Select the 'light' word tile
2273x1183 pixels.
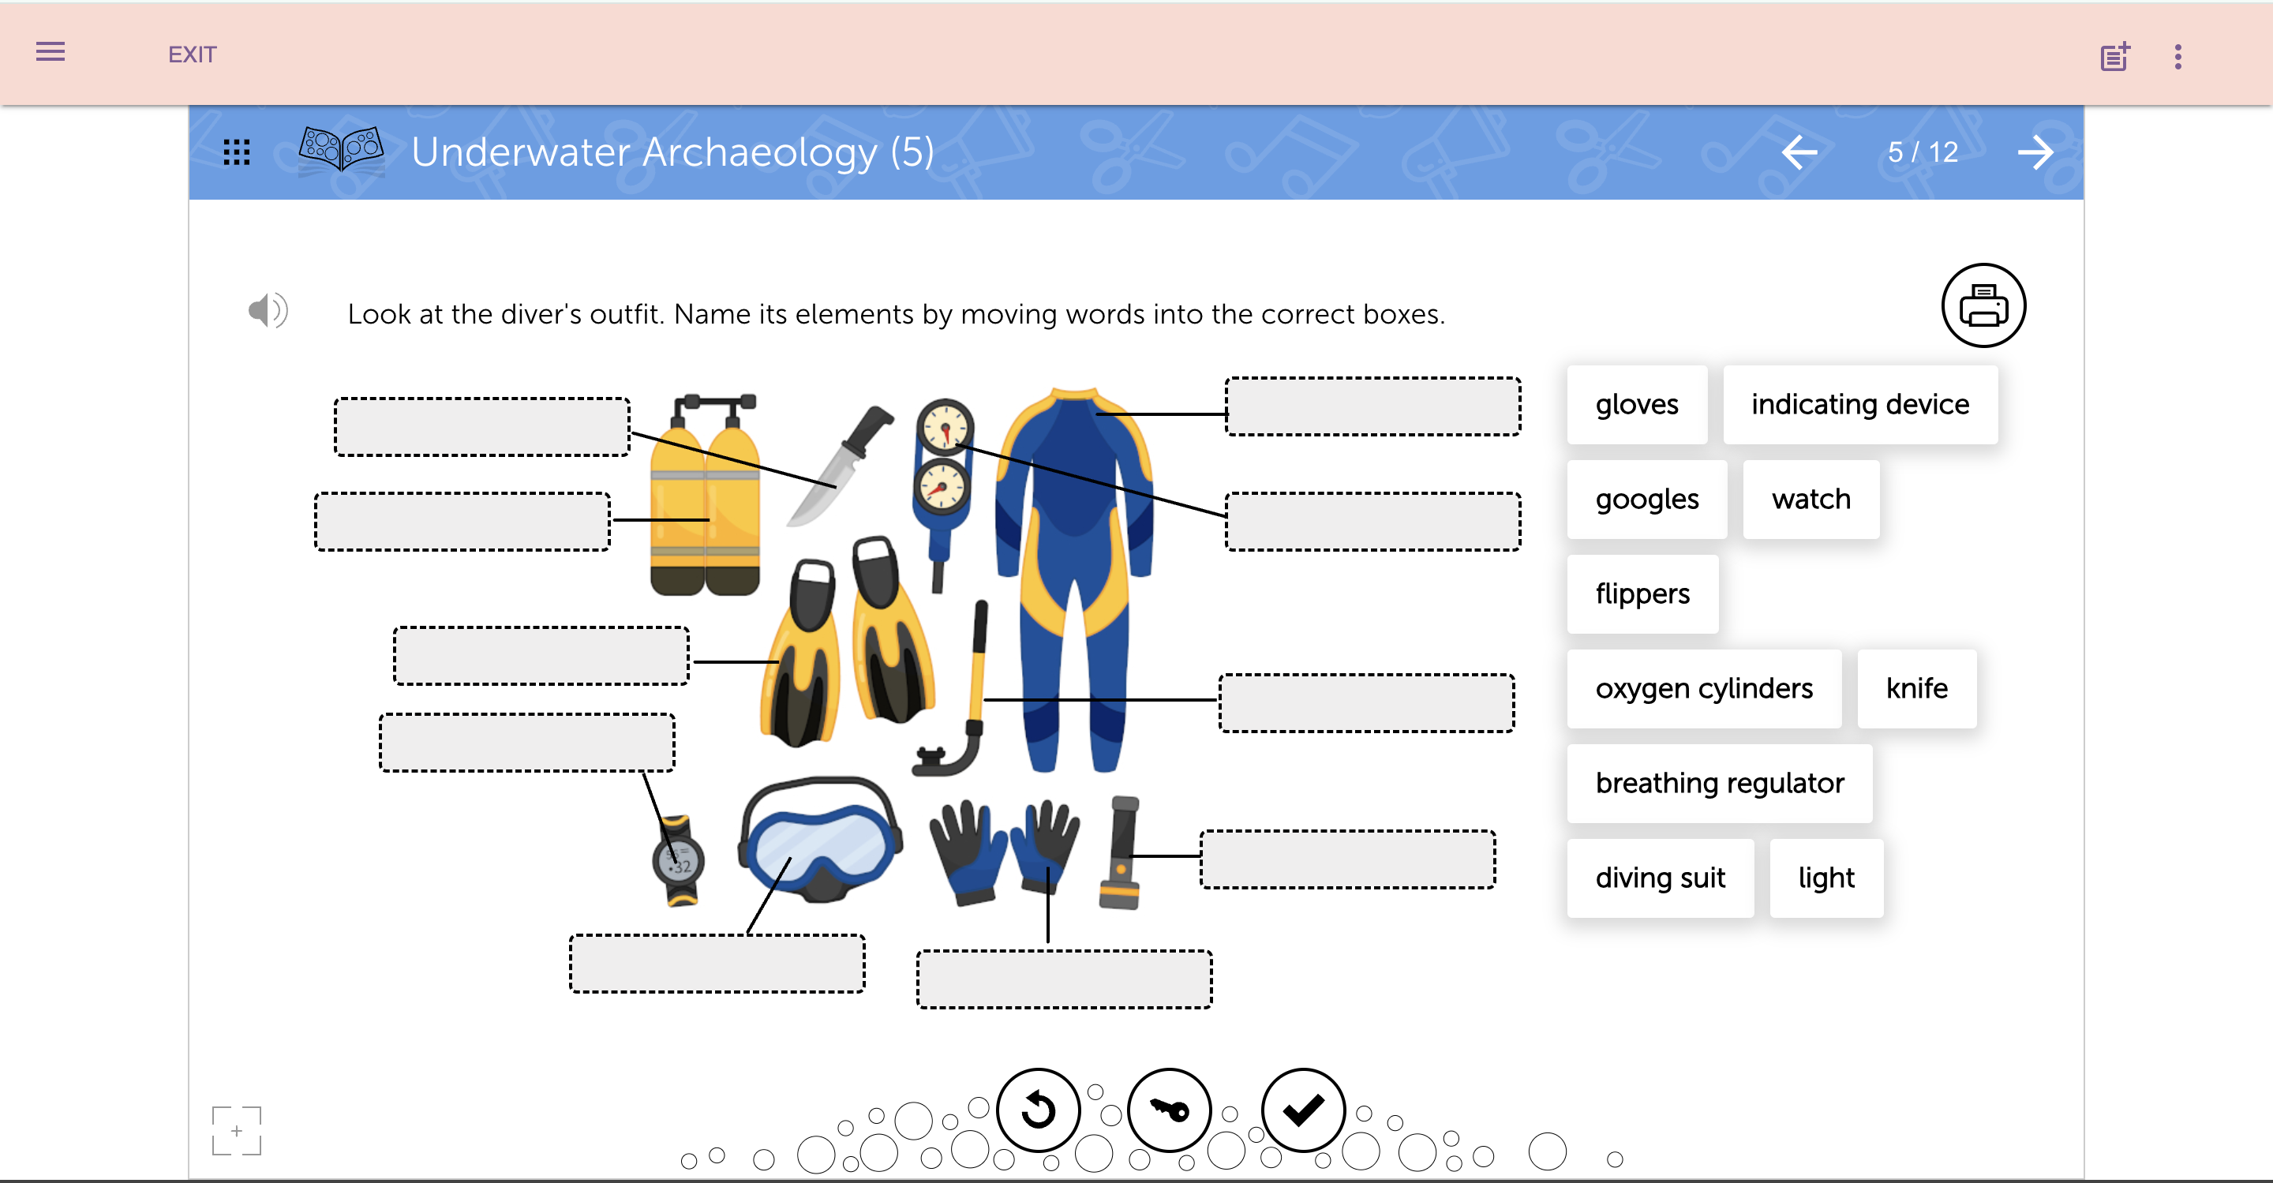pyautogui.click(x=1826, y=878)
